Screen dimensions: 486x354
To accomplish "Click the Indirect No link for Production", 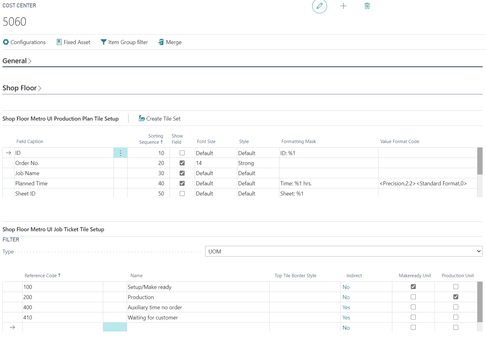I will tap(346, 297).
